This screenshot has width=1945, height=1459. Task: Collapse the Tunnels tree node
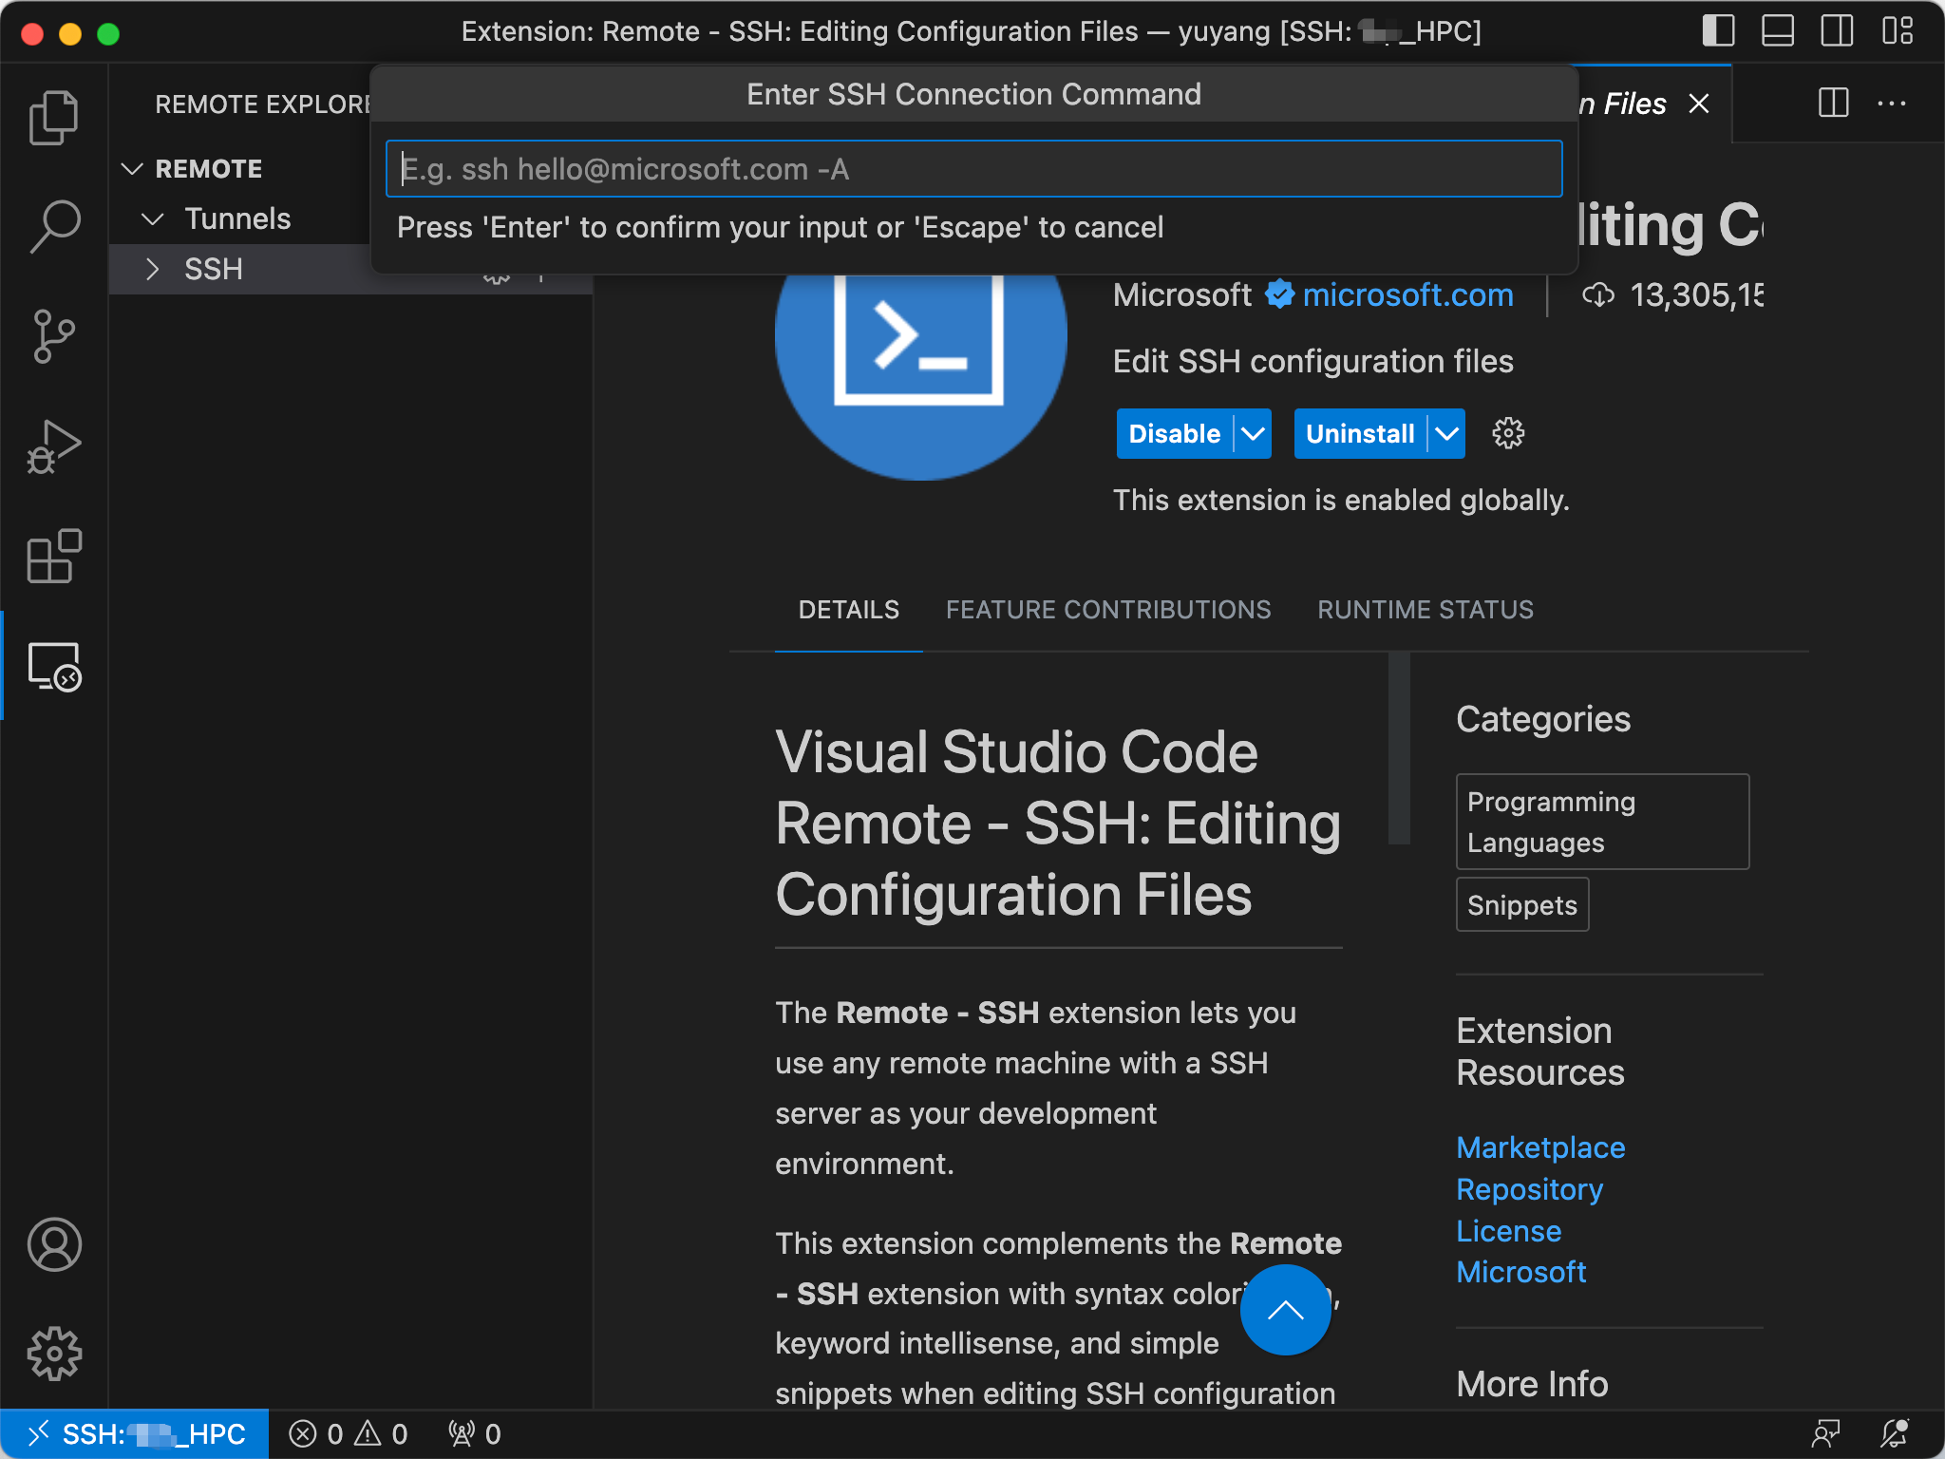click(x=153, y=219)
